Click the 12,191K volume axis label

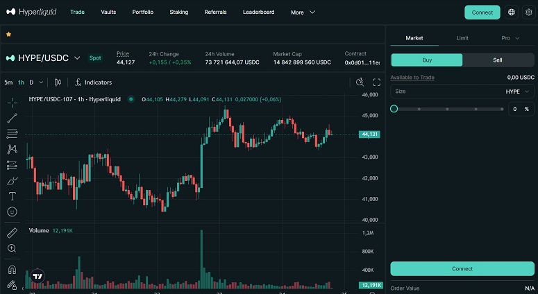pos(371,285)
